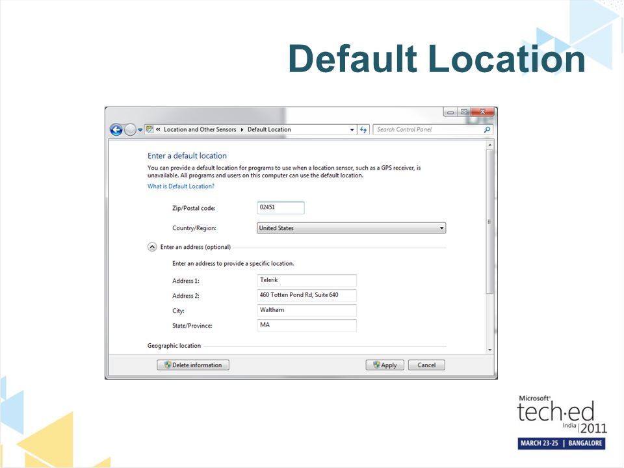Open the address bar history dropdown
This screenshot has width=624, height=468.
pyautogui.click(x=352, y=130)
